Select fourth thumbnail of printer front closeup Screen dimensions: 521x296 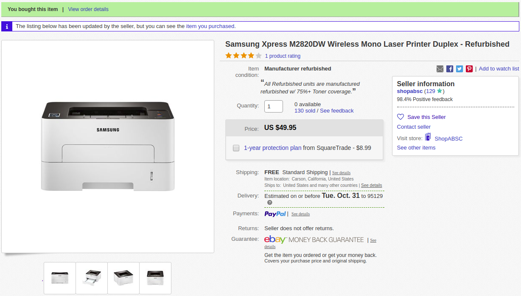155,278
